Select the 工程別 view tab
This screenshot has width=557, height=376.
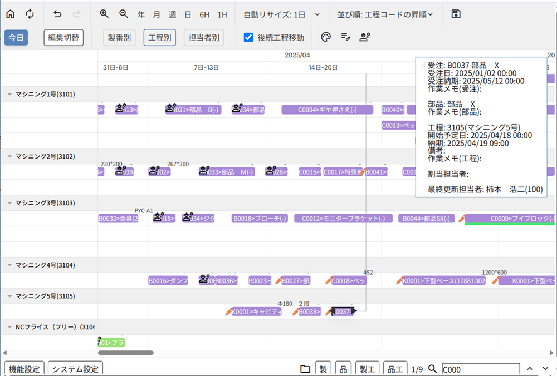[x=159, y=38]
